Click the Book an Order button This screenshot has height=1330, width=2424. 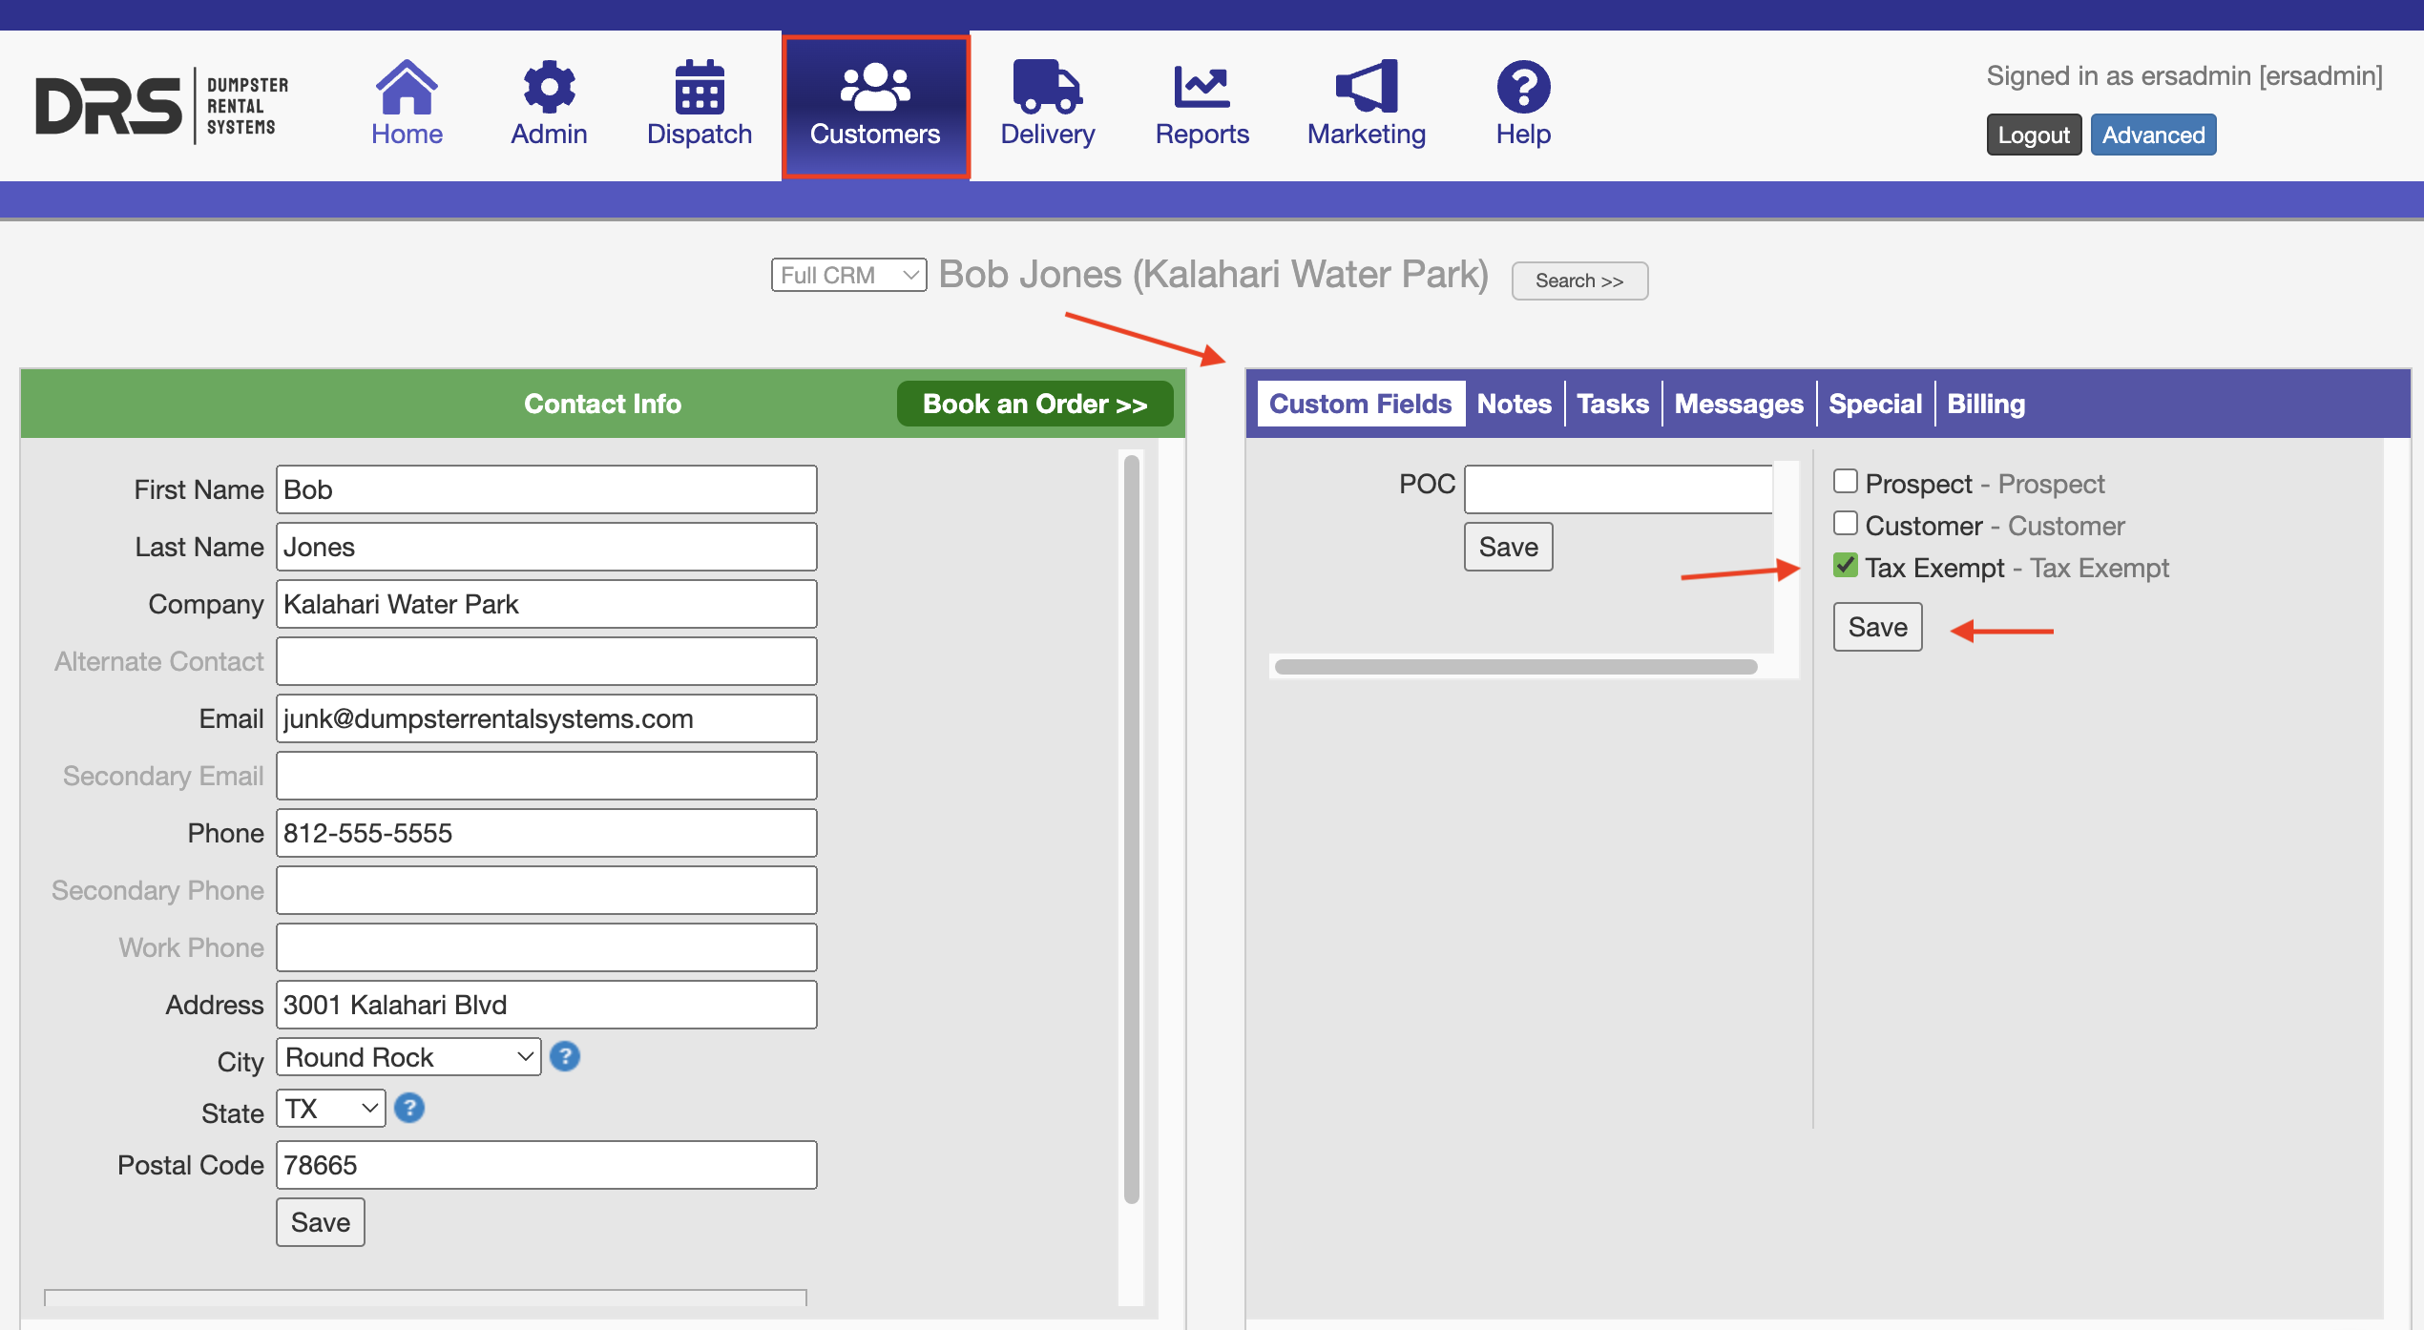[x=1034, y=404]
